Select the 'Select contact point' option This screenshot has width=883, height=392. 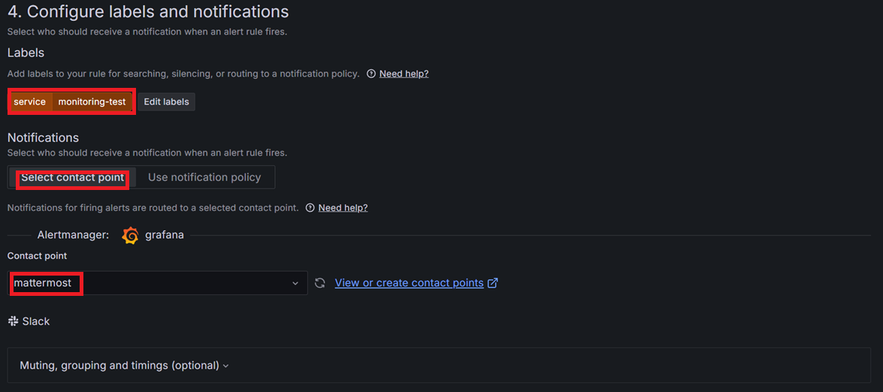tap(73, 177)
